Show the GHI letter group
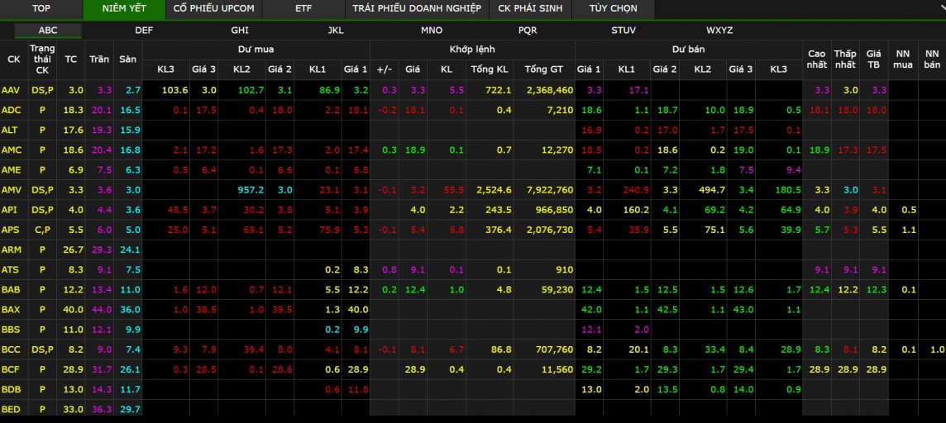The height and width of the screenshot is (423, 946). click(240, 31)
